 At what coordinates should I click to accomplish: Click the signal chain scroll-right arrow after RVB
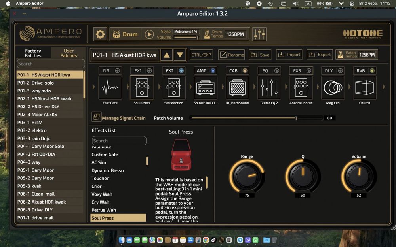384,87
